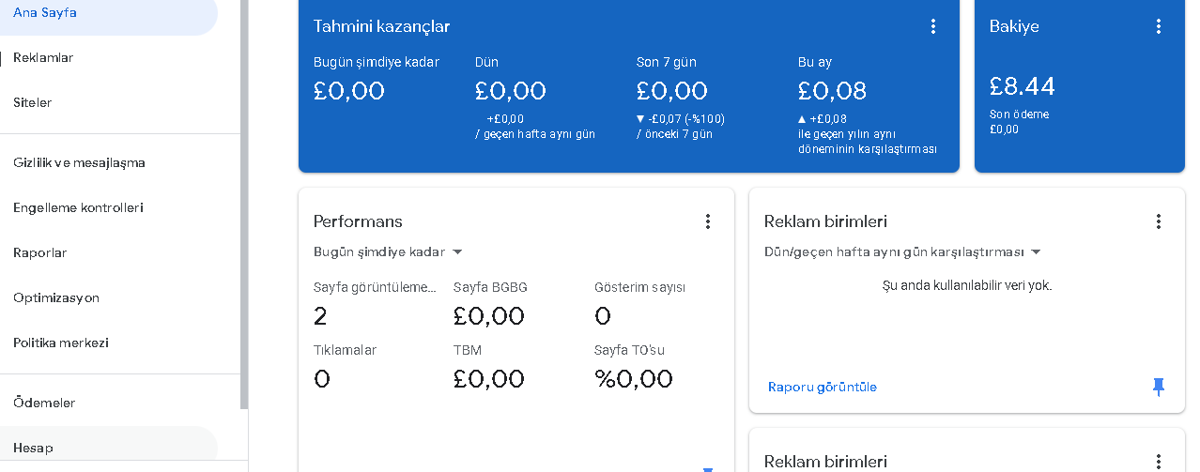
Task: Expand the Dün/geçen hafta aynı gün karşılaştırması dropdown
Action: [x=902, y=251]
